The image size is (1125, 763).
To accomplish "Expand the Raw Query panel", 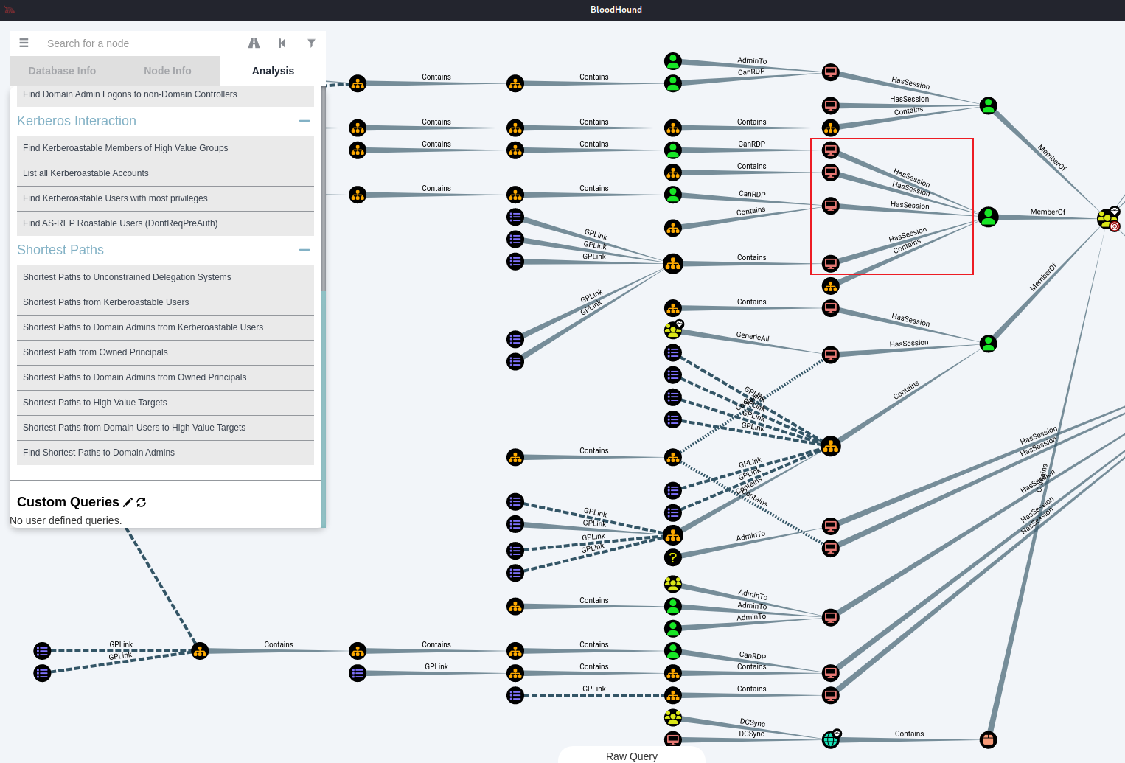I will (x=631, y=756).
